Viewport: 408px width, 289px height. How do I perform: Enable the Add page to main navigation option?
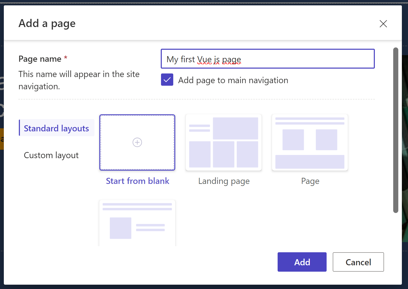pos(167,80)
